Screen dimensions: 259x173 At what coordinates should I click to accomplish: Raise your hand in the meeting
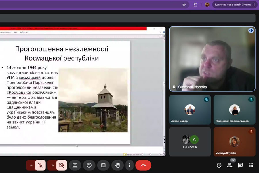pyautogui.click(x=117, y=165)
